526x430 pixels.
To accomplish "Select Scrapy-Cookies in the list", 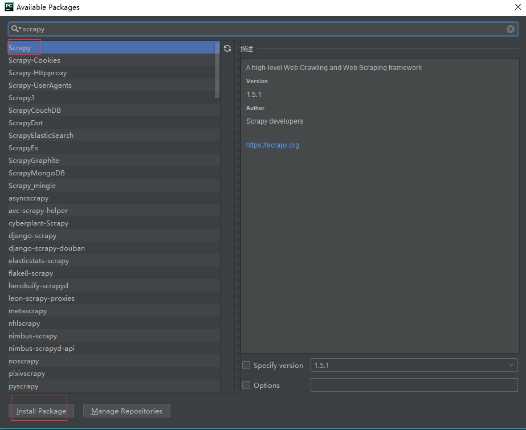I will pyautogui.click(x=113, y=60).
